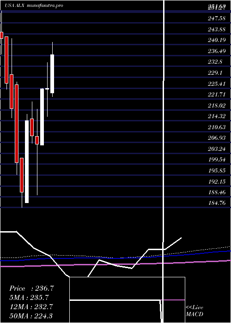Screen dimensions: 231x323
Task: Select the tall white candlestick reaching the lowest price
Action: click(x=27, y=161)
